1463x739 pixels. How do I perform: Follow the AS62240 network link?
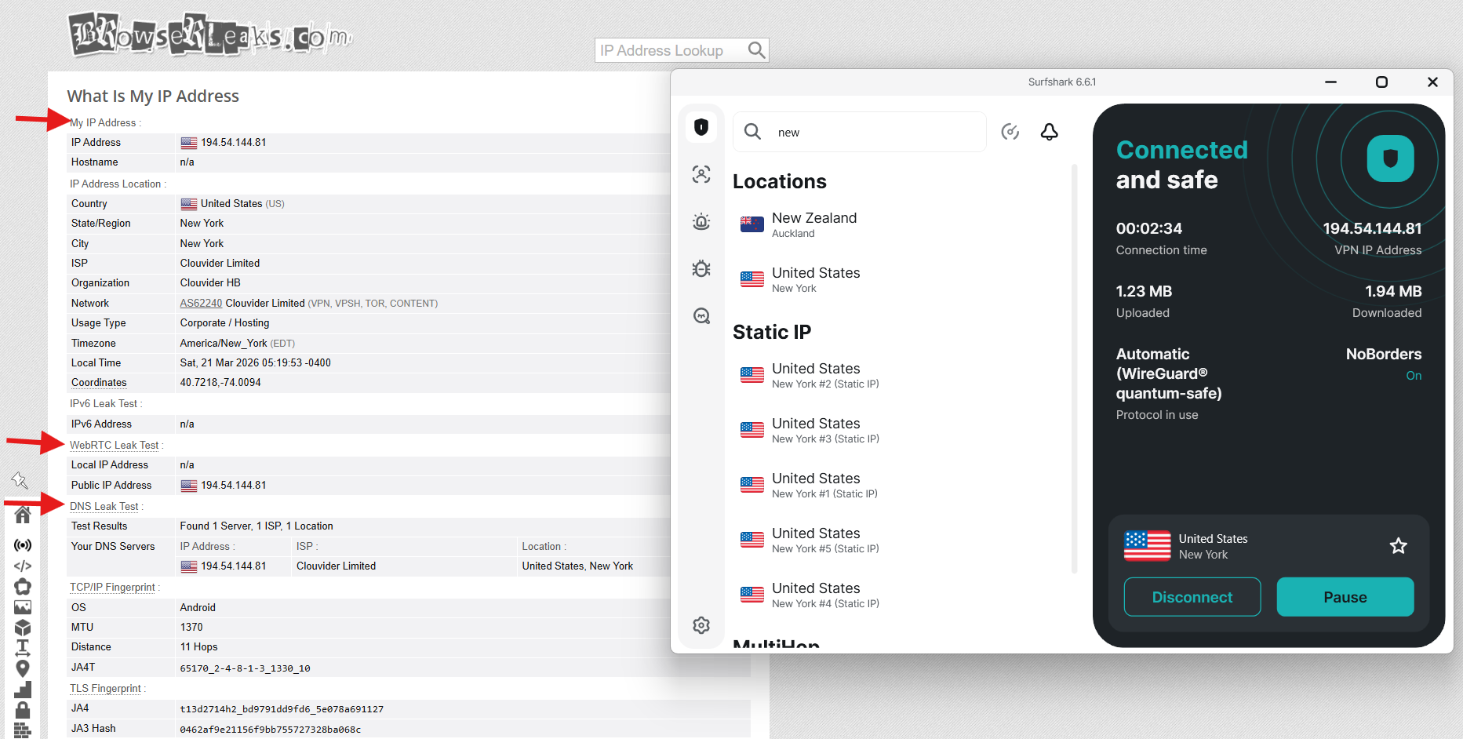(201, 303)
